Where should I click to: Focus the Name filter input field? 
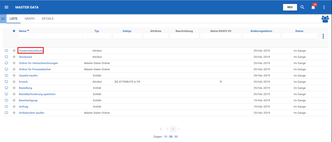pyautogui.click(x=50, y=36)
